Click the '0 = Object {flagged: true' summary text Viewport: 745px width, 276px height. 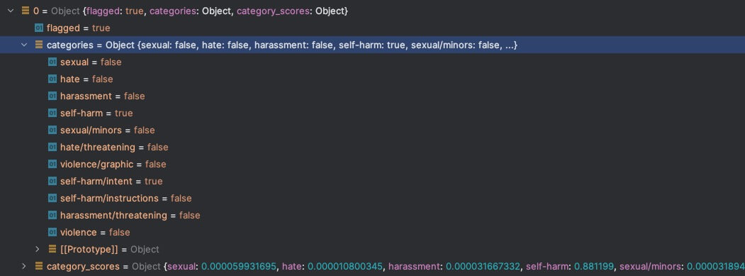[x=191, y=11]
